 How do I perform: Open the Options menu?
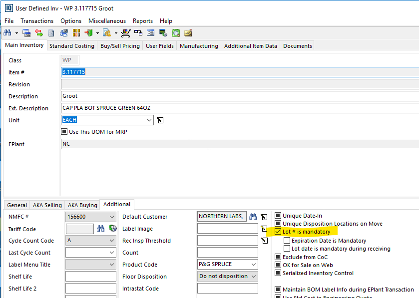[x=71, y=21]
